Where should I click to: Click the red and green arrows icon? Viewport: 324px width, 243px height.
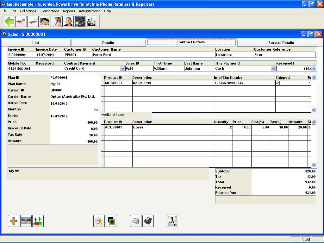tap(38, 221)
